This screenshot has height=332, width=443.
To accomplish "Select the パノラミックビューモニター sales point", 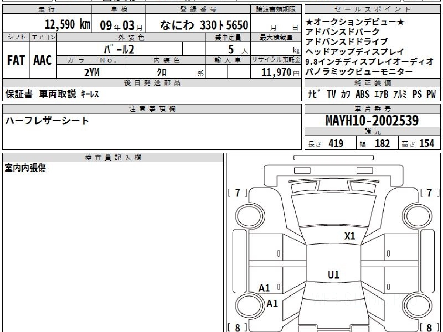I will click(x=359, y=72).
